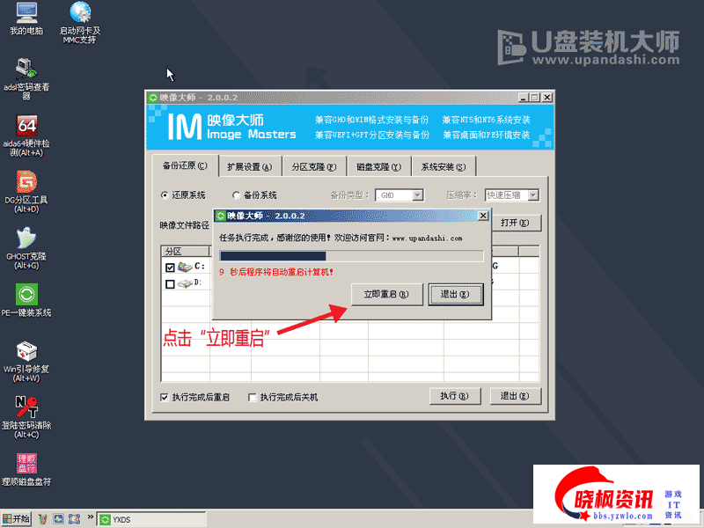Toggle the 执行完成后重启 checkbox
The image size is (704, 528).
point(165,398)
